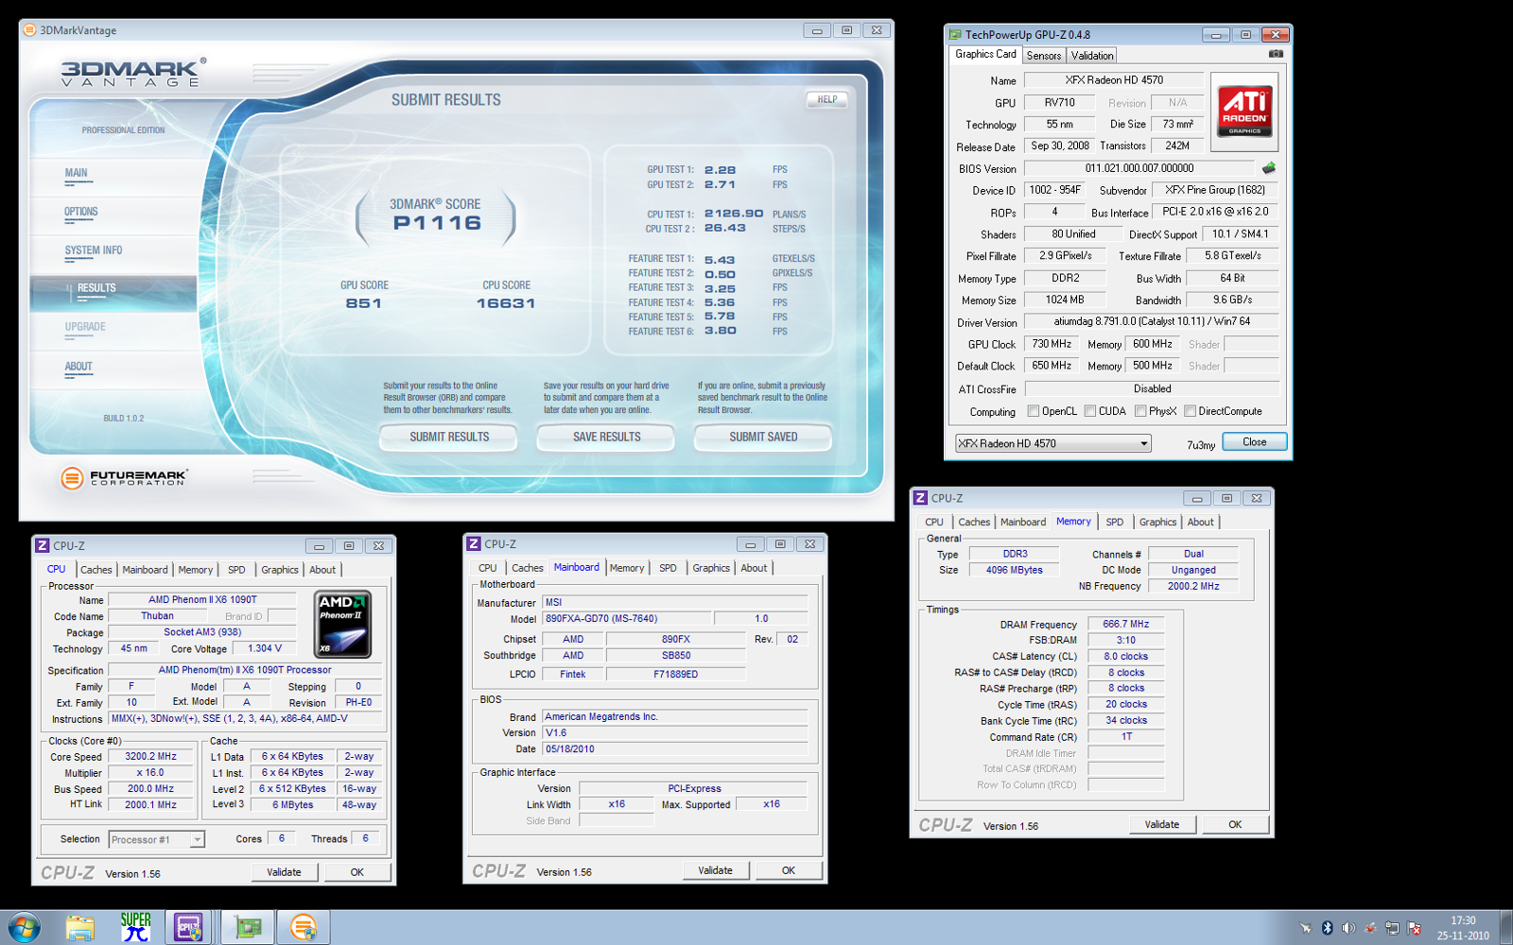Click the GPU-Z Name field XFX Radeon HD 4570
Viewport: 1513px width, 945px height.
pyautogui.click(x=1114, y=80)
